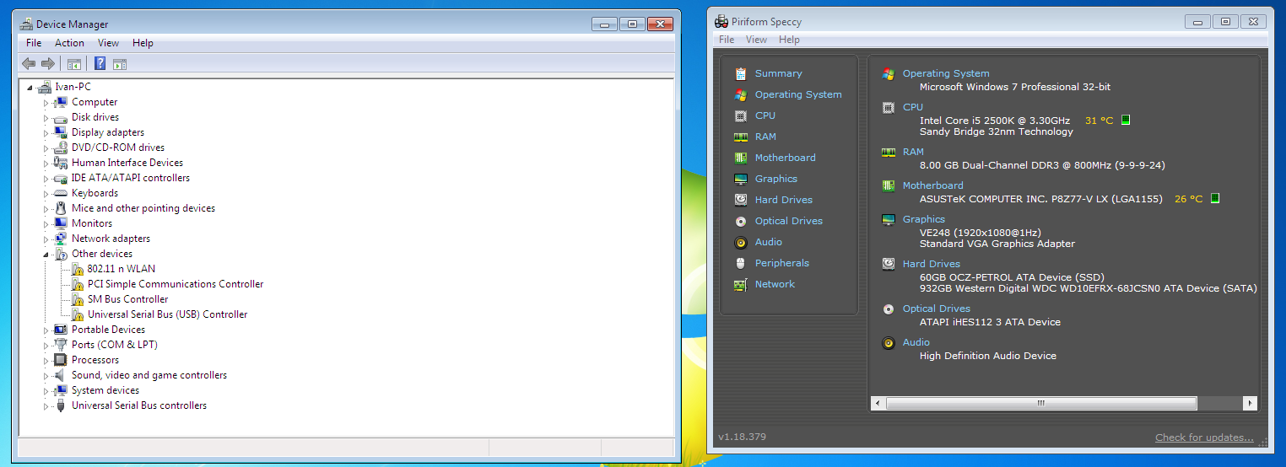Select the SM Bus Controller warning icon
This screenshot has height=467, width=1286.
point(78,299)
